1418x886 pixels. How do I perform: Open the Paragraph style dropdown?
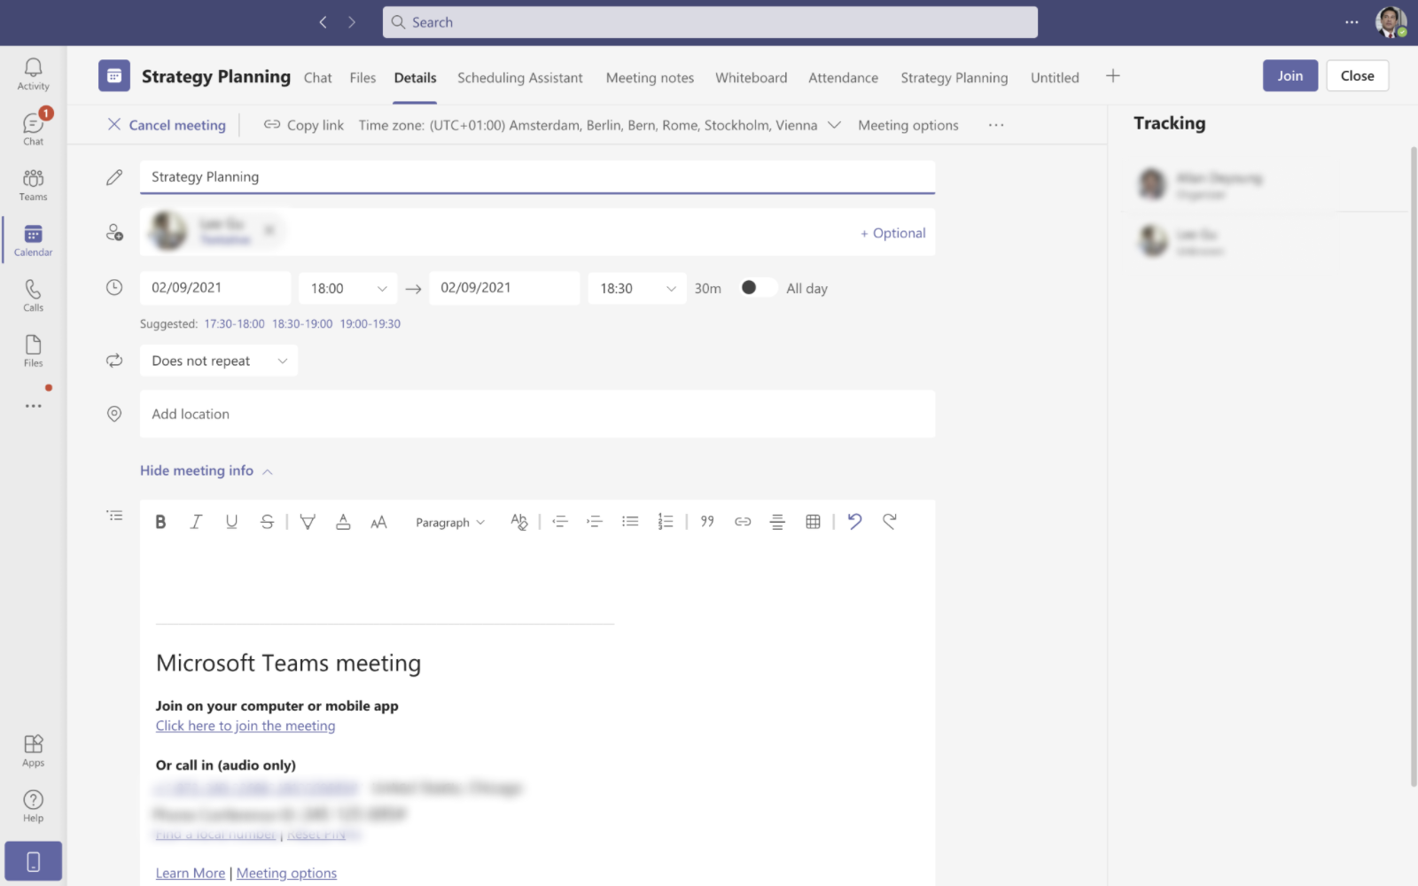(x=450, y=523)
